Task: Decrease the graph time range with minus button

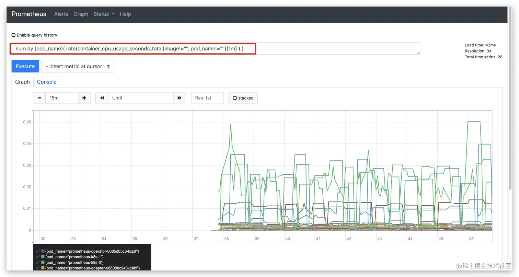Action: pyautogui.click(x=39, y=98)
